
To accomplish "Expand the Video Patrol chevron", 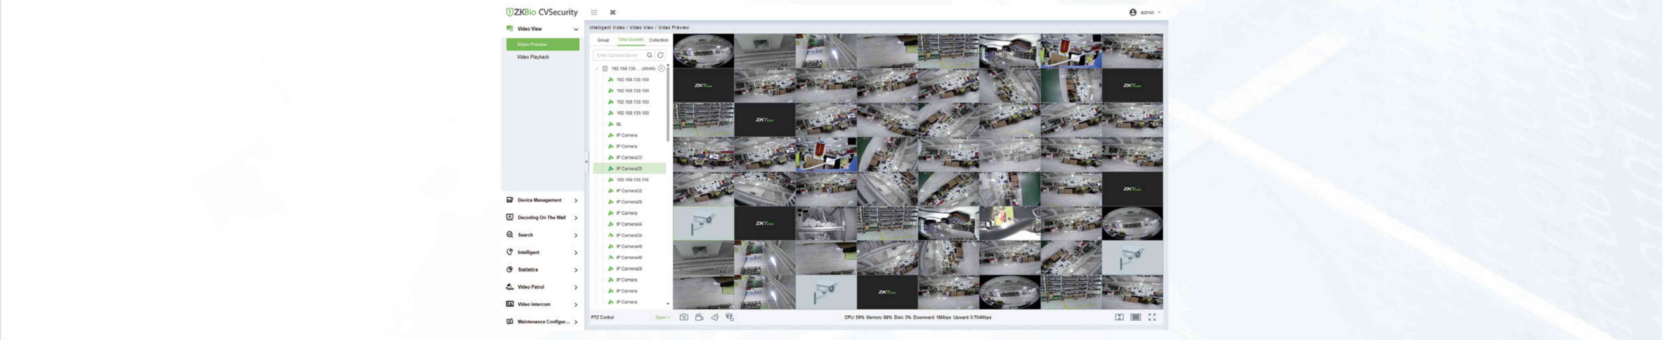I will [576, 287].
